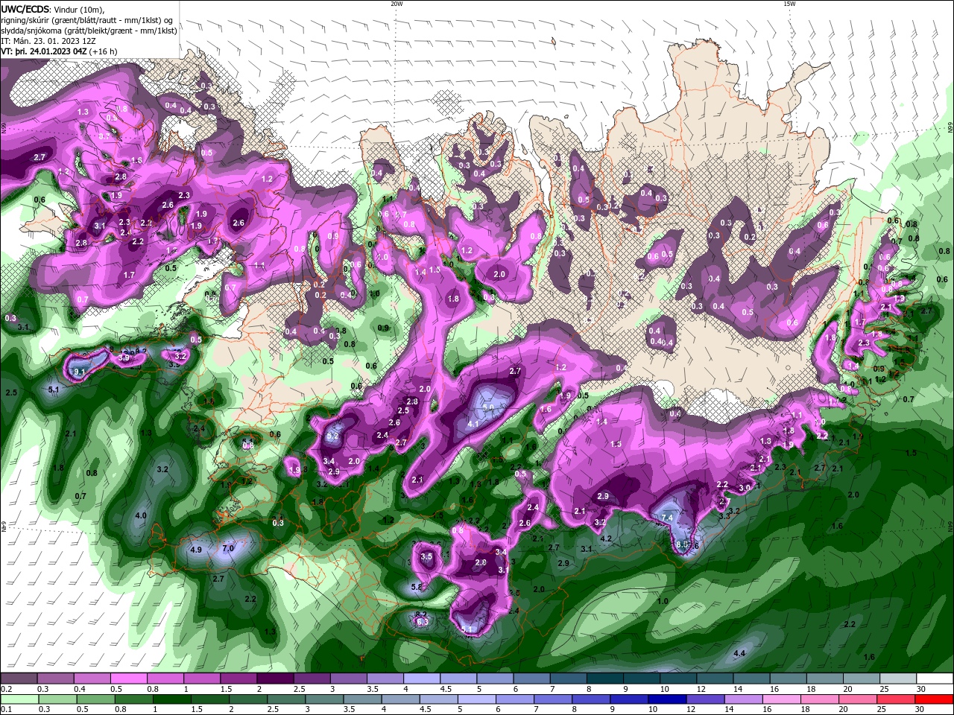Screen dimensions: 954x715
Task: Click the 0.1 label in the rain legend
Action: (6, 710)
